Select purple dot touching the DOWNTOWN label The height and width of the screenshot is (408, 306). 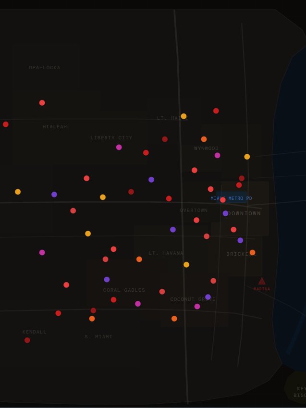(x=226, y=213)
